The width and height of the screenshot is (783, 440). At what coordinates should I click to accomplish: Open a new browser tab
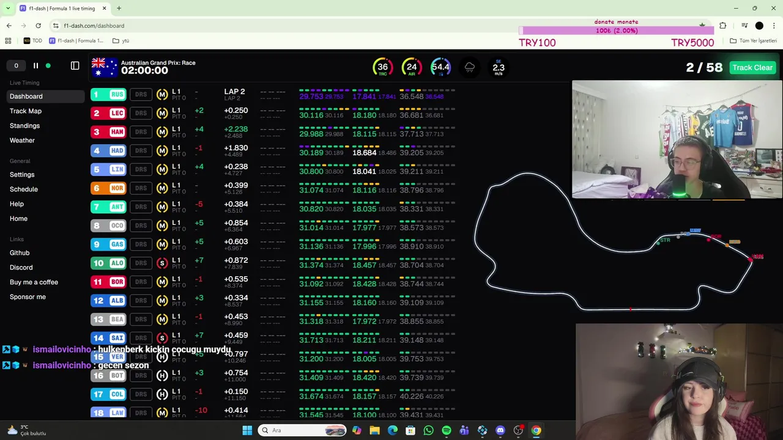coord(119,9)
